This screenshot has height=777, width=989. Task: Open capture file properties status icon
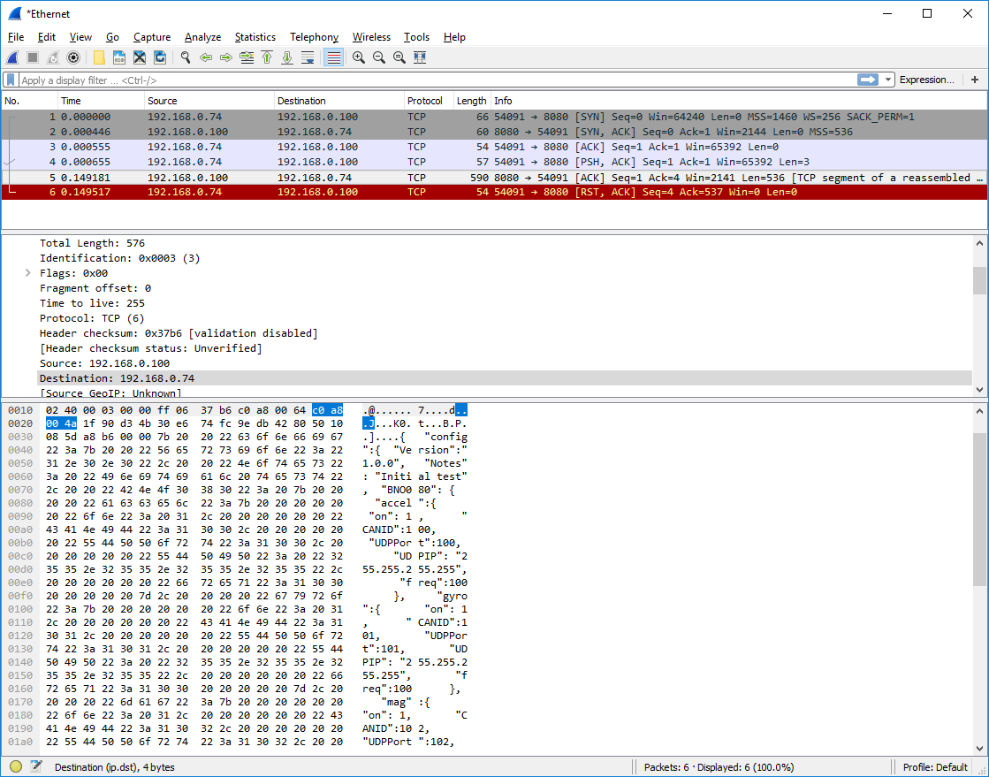(x=36, y=767)
